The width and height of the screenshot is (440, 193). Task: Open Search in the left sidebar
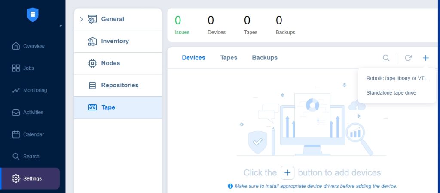pos(26,156)
